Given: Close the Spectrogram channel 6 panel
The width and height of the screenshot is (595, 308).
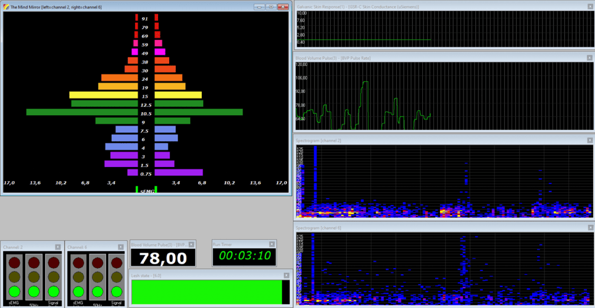Looking at the screenshot, I should pyautogui.click(x=590, y=228).
